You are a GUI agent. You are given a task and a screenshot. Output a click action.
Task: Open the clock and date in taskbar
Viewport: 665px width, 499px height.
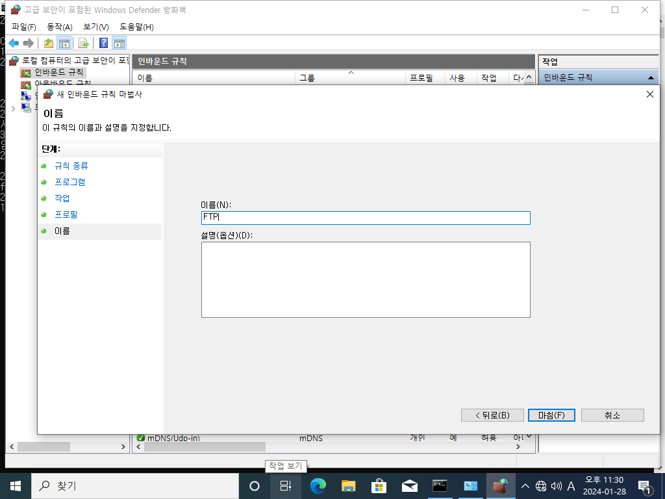click(605, 486)
